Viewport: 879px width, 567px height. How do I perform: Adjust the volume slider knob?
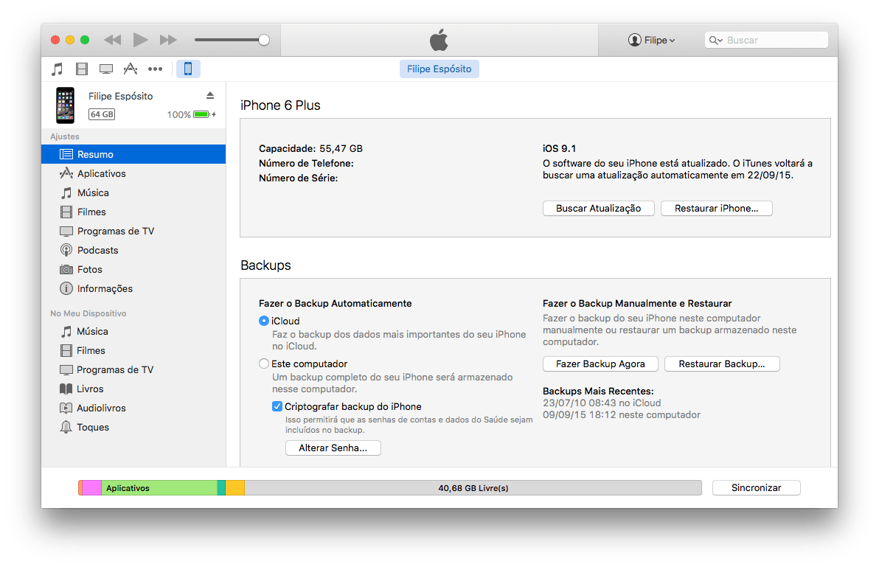[264, 40]
